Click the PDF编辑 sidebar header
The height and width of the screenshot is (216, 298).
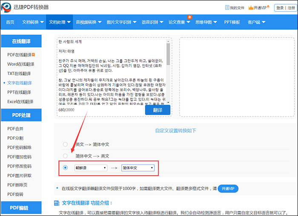[x=21, y=207]
